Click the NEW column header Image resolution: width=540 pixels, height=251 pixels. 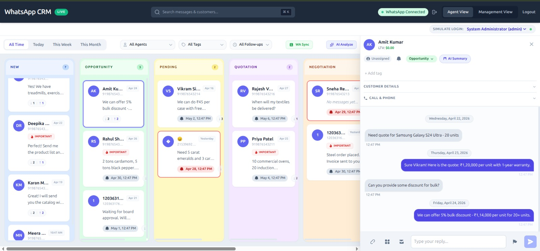point(39,67)
